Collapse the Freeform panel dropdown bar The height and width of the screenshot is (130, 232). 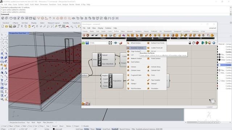(x=139, y=38)
